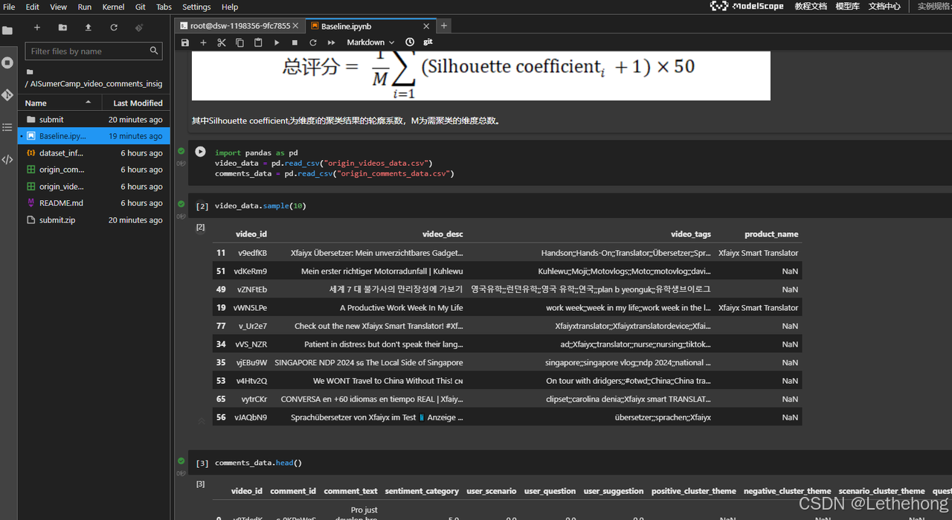Open a new launcher tab with plus
The image size is (952, 520).
point(444,25)
